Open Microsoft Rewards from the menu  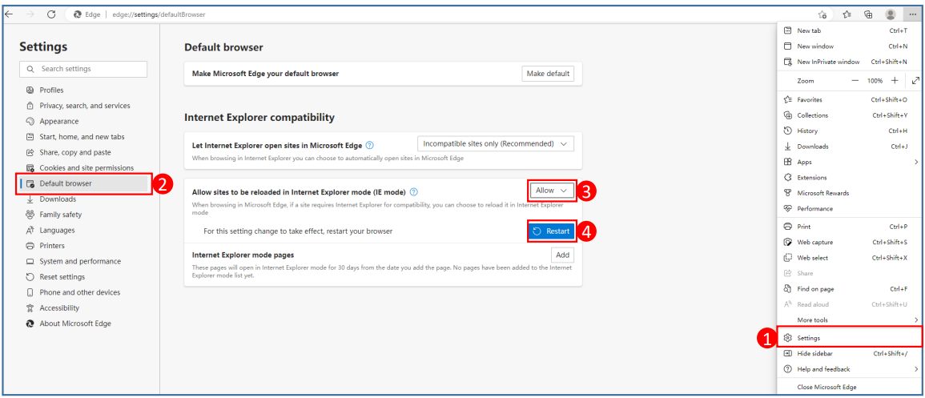click(x=848, y=193)
